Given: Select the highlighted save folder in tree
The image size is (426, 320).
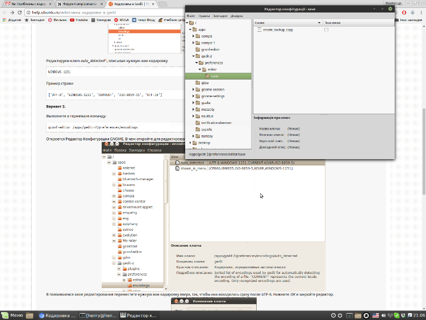Looking at the screenshot, I should (x=214, y=76).
